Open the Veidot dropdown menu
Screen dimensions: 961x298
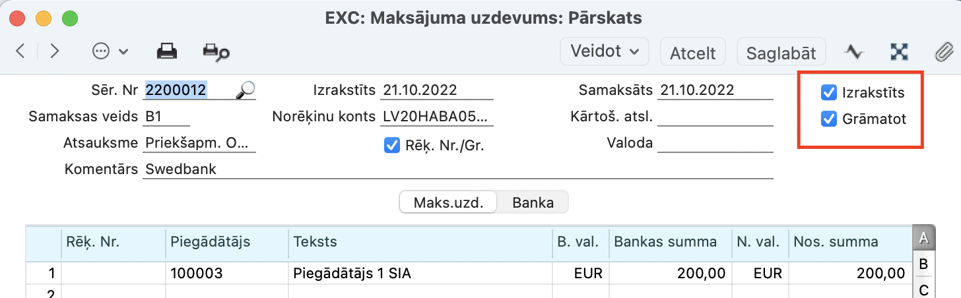tap(604, 51)
